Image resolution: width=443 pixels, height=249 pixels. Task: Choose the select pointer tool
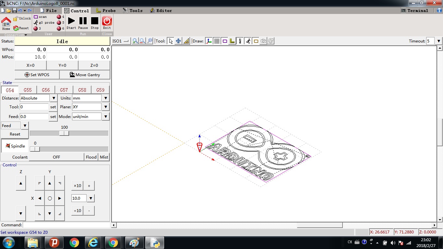click(171, 41)
